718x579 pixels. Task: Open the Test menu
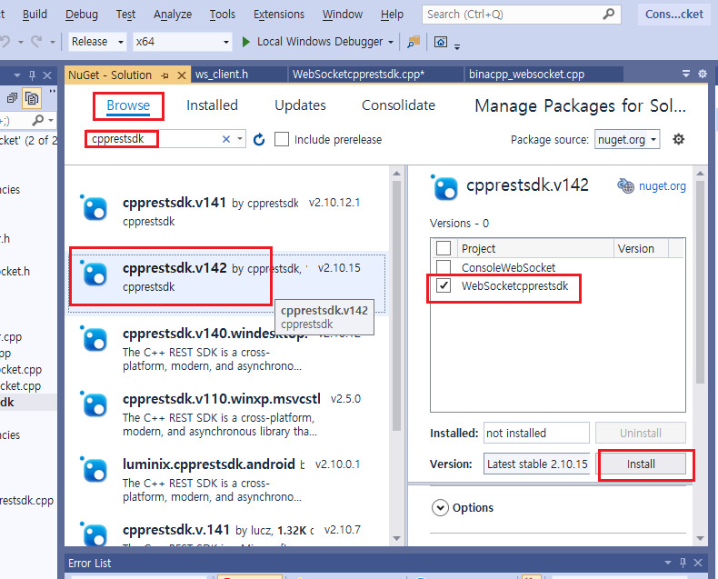tap(125, 15)
